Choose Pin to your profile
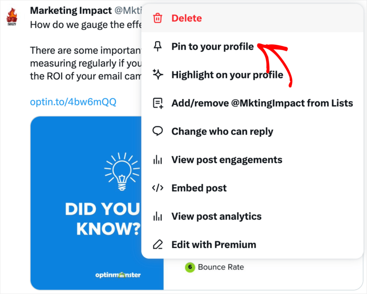 pos(212,46)
